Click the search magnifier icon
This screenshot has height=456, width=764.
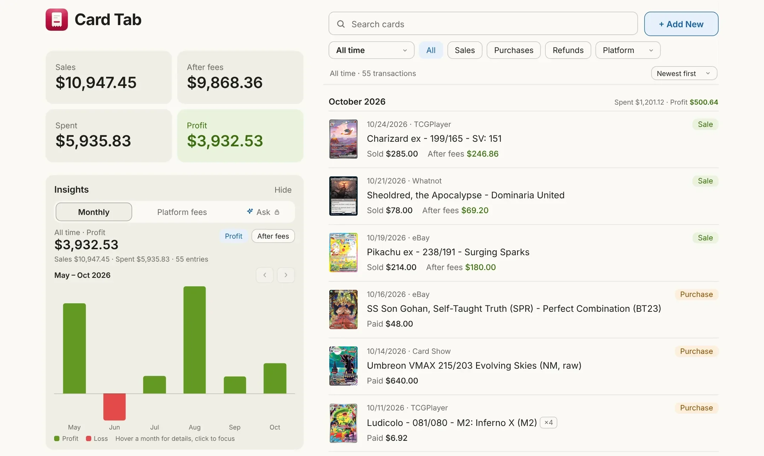[x=341, y=24]
